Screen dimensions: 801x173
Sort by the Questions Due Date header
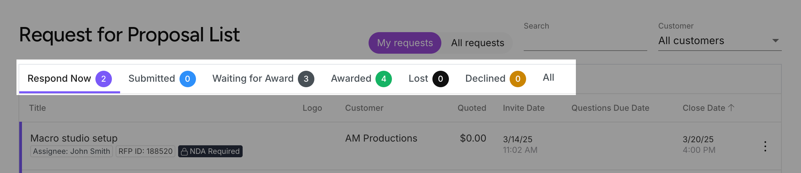point(610,108)
